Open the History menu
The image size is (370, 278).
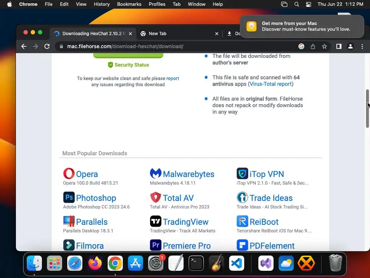click(x=102, y=4)
